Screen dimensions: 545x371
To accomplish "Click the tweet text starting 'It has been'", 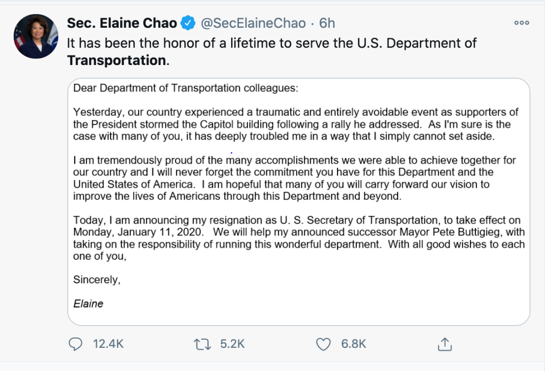I will [x=272, y=52].
